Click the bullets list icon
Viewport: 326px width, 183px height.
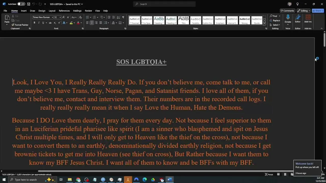pos(87,17)
